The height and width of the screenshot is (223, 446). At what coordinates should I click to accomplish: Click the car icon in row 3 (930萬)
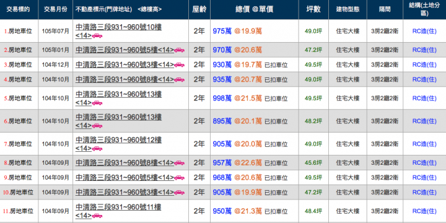point(179,65)
